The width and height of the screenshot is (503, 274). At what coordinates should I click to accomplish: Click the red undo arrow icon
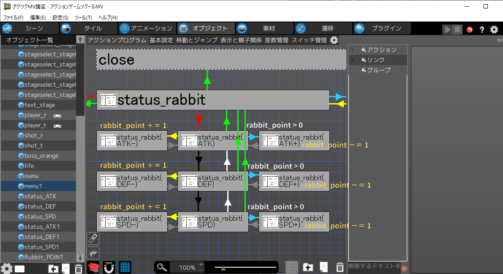click(470, 30)
